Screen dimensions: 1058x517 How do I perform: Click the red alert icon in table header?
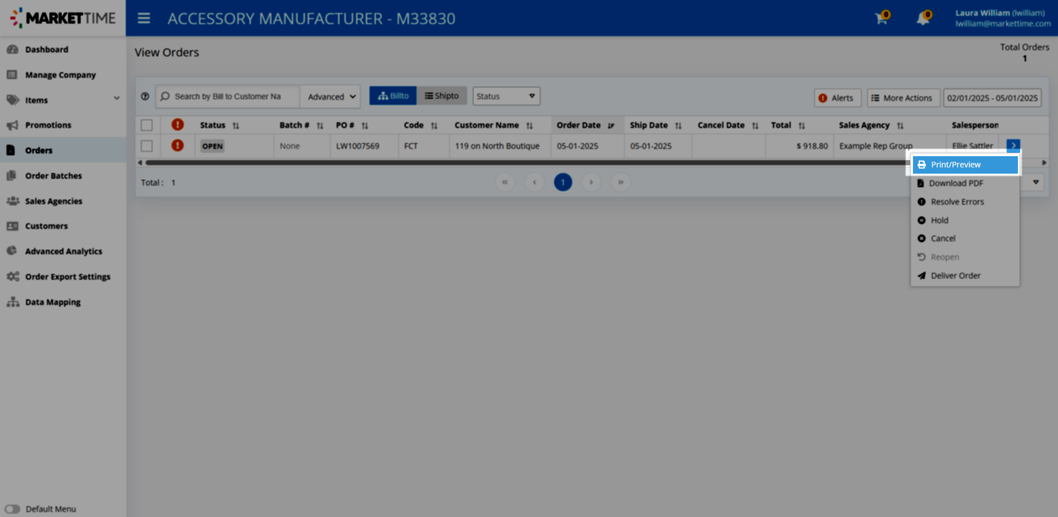(x=178, y=125)
